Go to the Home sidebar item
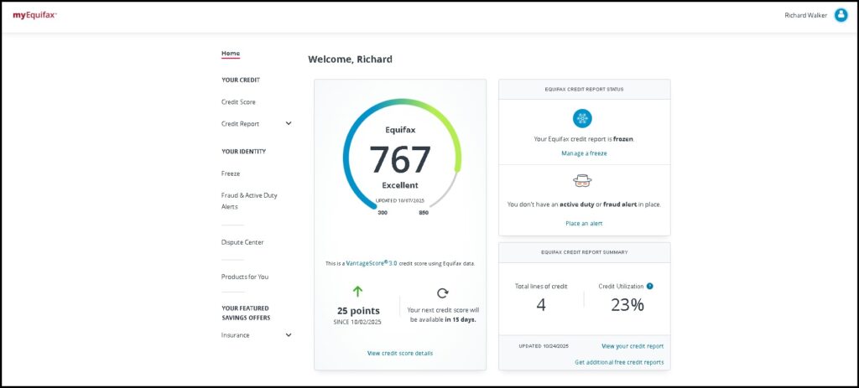This screenshot has width=859, height=388. tap(230, 54)
